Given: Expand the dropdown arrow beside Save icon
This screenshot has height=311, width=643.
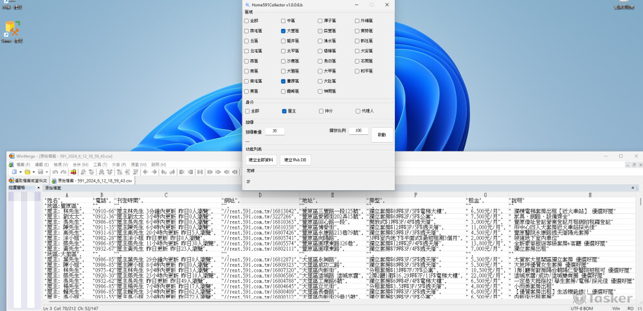Looking at the screenshot, I should tap(46, 172).
